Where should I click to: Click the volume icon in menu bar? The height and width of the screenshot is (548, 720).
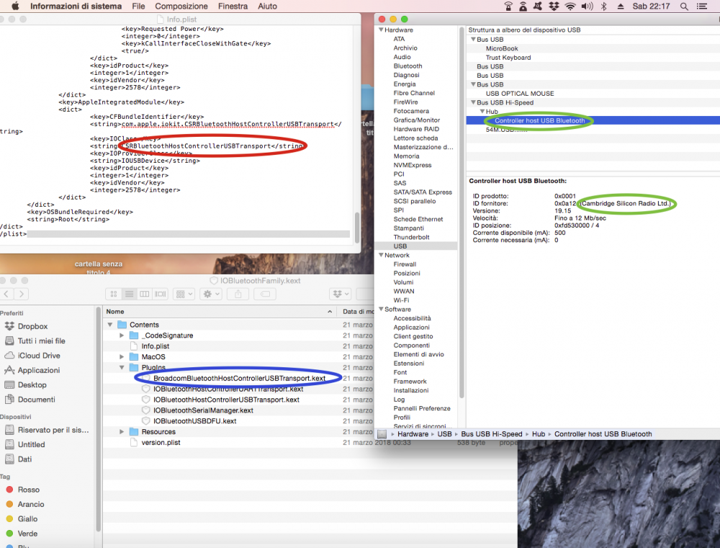pos(587,6)
